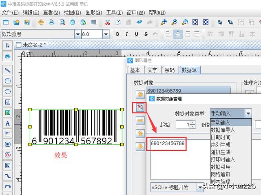The height and width of the screenshot is (195, 261).
Task: Select the 未命名-2 document tab
Action: (31, 45)
